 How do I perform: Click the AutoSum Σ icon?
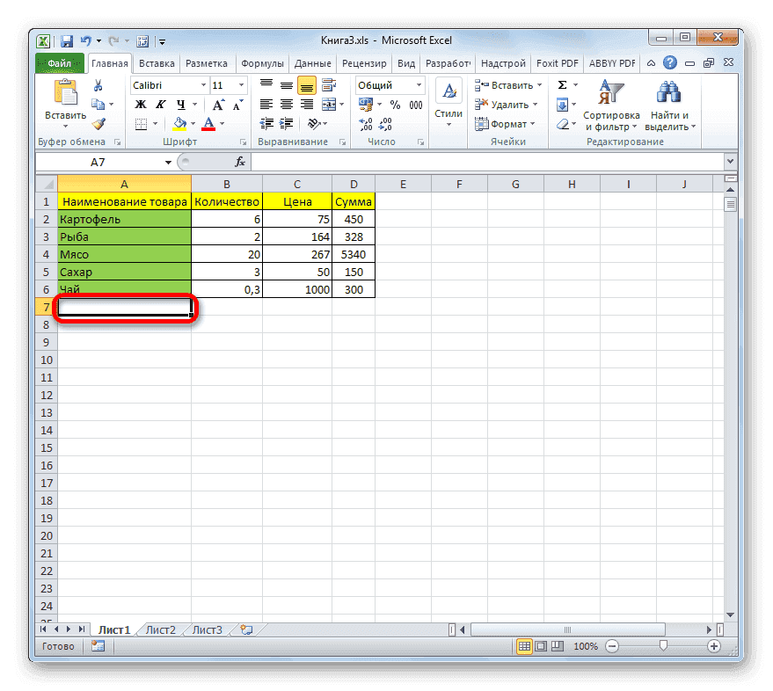tap(560, 84)
